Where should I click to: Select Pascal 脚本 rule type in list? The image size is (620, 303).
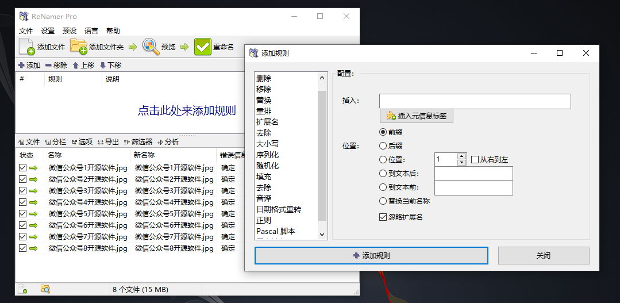(276, 231)
